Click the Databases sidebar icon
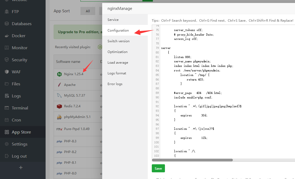This screenshot has height=179, width=295. coord(7,24)
